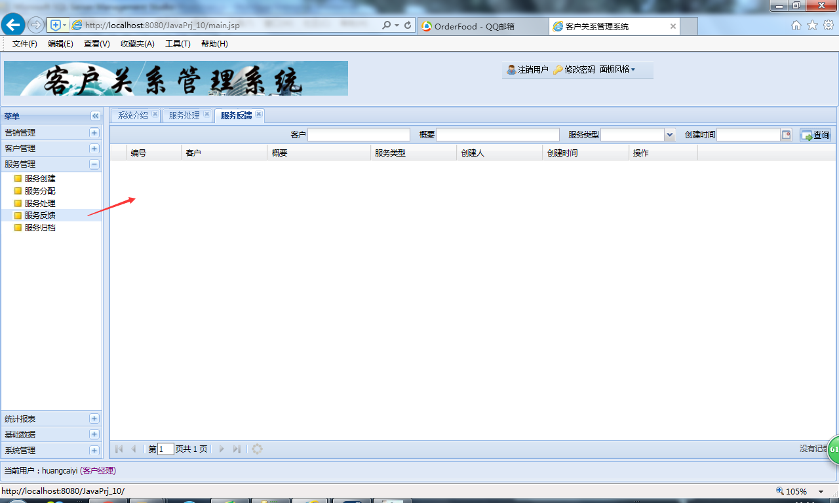
Task: Open 服务归档 via its folder icon
Action: coord(18,227)
